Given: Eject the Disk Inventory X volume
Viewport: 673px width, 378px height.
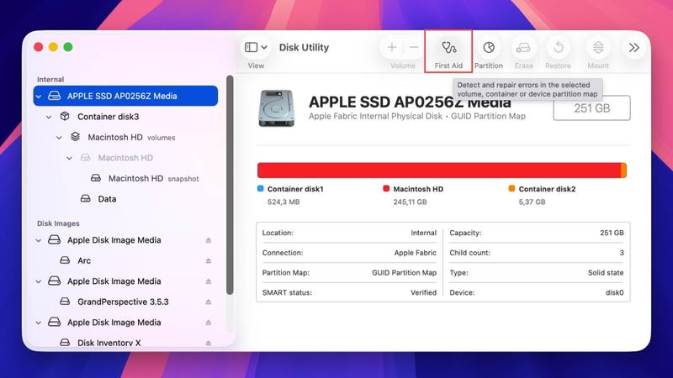Looking at the screenshot, I should pos(208,344).
